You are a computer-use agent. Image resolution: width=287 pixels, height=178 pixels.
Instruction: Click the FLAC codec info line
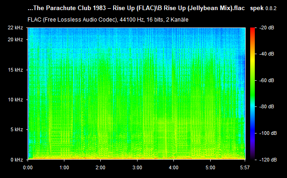108,20
